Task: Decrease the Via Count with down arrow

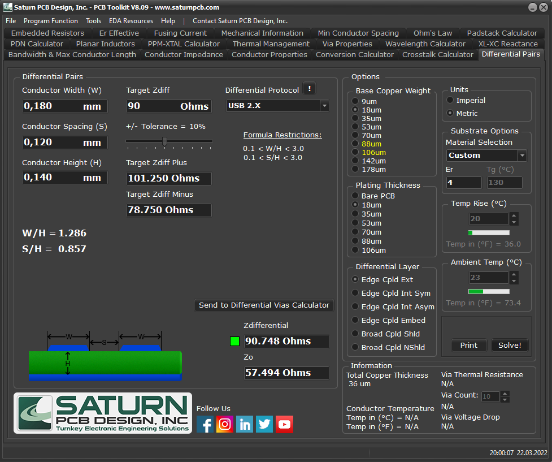Action: click(505, 400)
